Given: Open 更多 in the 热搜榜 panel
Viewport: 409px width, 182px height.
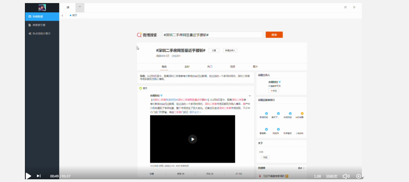Looking at the screenshot, I should tap(301, 168).
